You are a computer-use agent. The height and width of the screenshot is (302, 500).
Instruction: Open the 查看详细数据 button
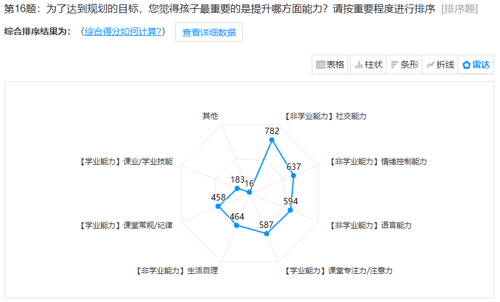(209, 32)
